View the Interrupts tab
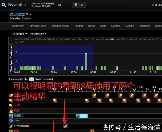Screen dimensions: 162x132 [144, 26]
